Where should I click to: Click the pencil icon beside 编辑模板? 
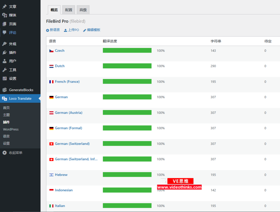point(84,30)
